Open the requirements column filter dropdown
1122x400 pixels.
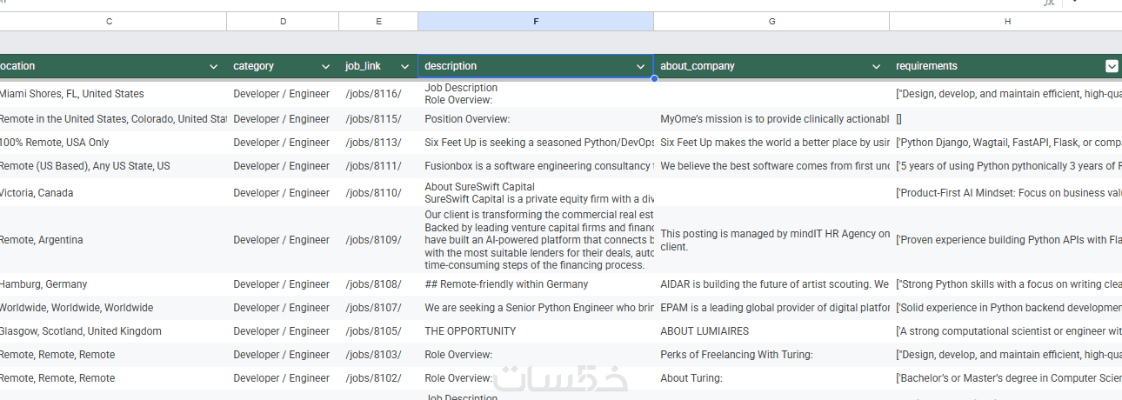point(1112,66)
